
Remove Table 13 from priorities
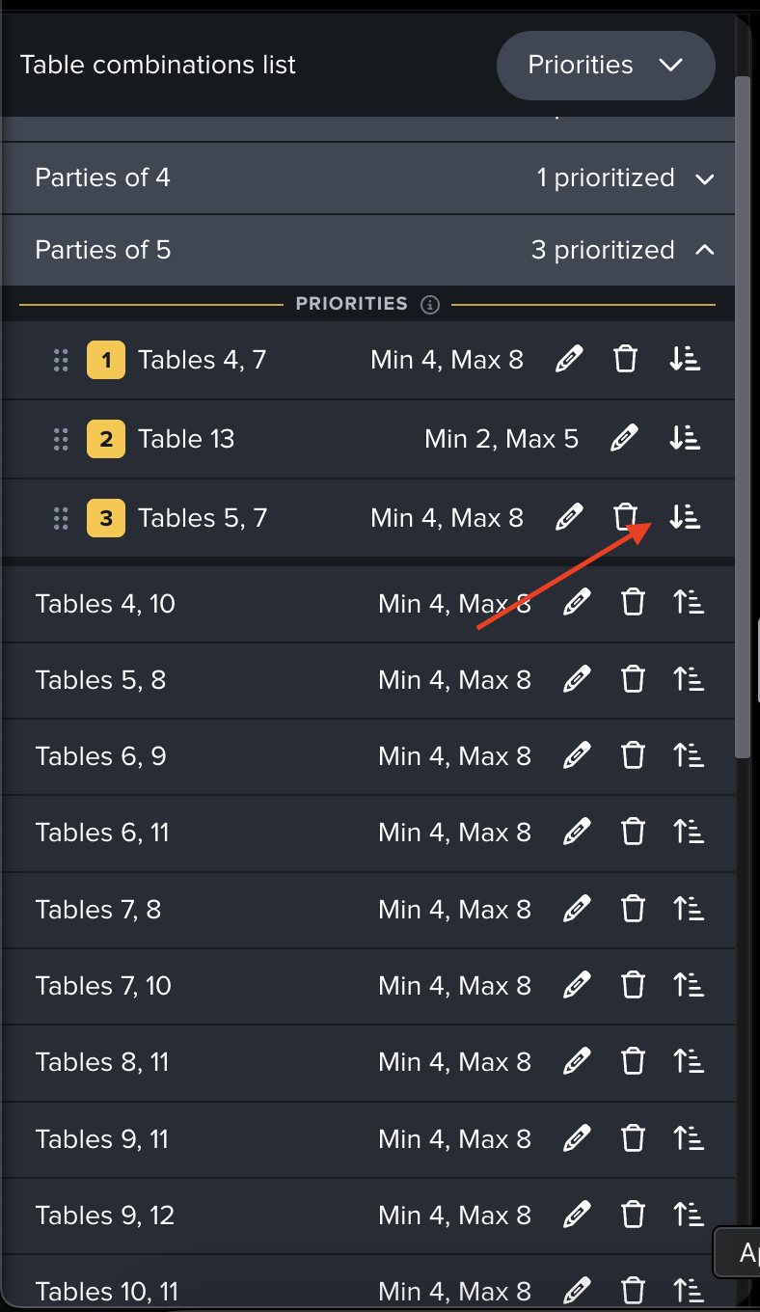pyautogui.click(x=685, y=439)
